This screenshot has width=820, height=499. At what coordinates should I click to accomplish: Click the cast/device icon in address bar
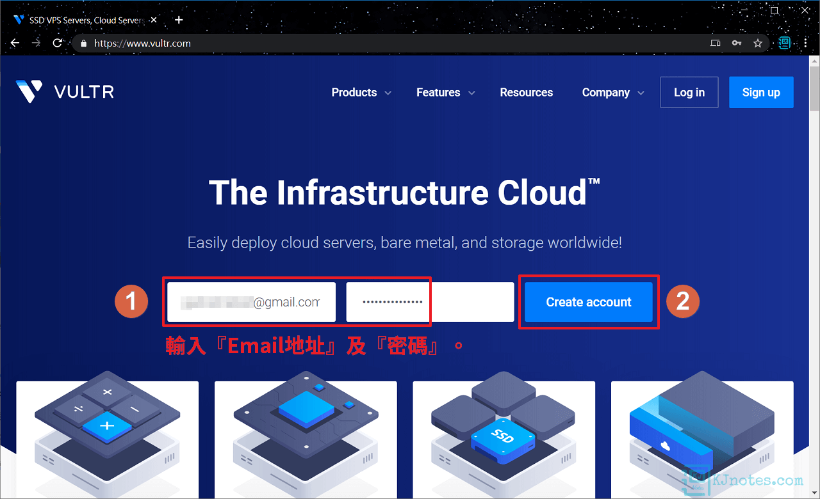pyautogui.click(x=716, y=44)
